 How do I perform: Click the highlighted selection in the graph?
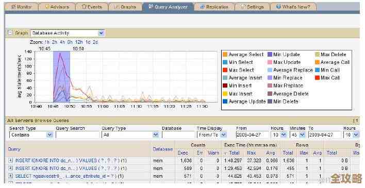click(x=61, y=77)
